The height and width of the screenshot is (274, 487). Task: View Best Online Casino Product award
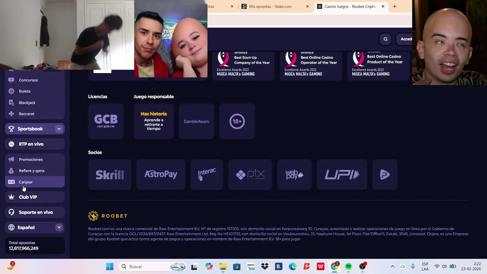click(x=379, y=65)
